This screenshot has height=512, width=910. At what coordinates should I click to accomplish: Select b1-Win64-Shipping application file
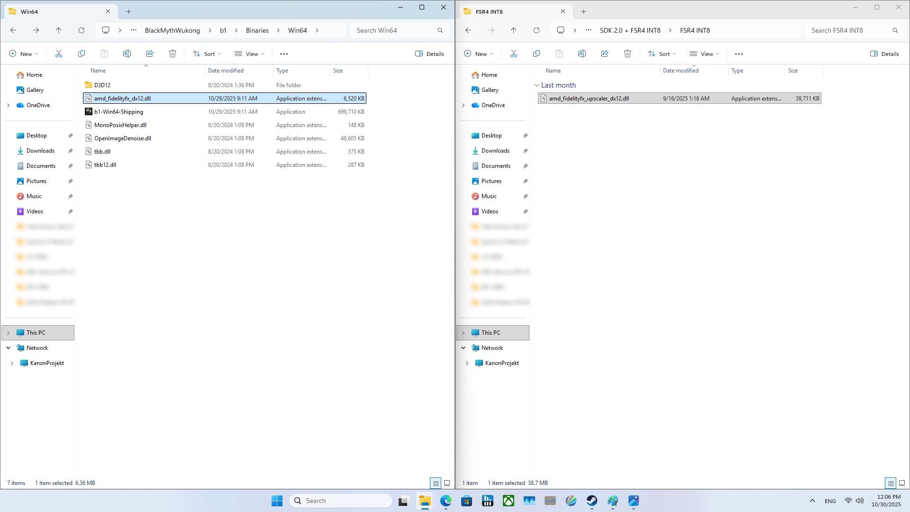coord(225,112)
